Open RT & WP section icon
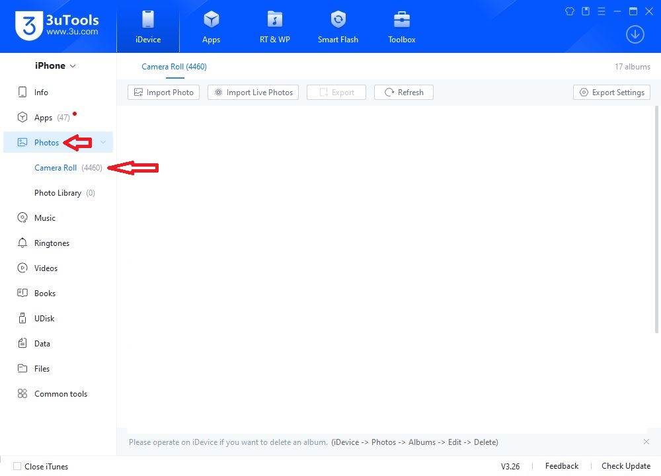The height and width of the screenshot is (476, 661). pyautogui.click(x=274, y=19)
